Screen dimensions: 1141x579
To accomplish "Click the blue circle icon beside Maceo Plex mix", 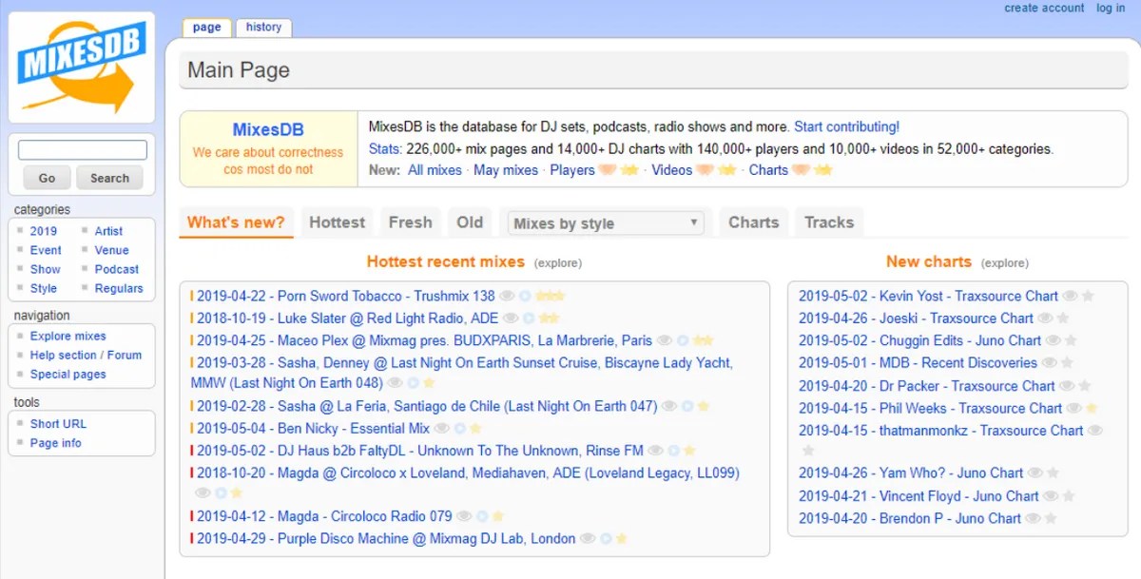I will 684,340.
